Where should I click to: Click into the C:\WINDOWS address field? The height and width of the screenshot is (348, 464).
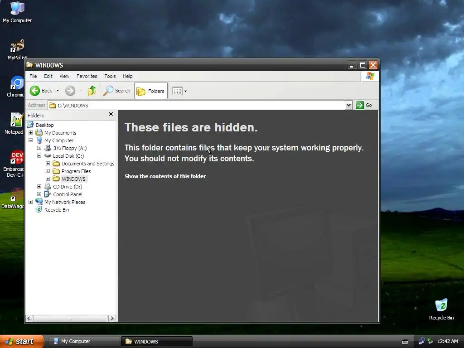click(x=197, y=105)
